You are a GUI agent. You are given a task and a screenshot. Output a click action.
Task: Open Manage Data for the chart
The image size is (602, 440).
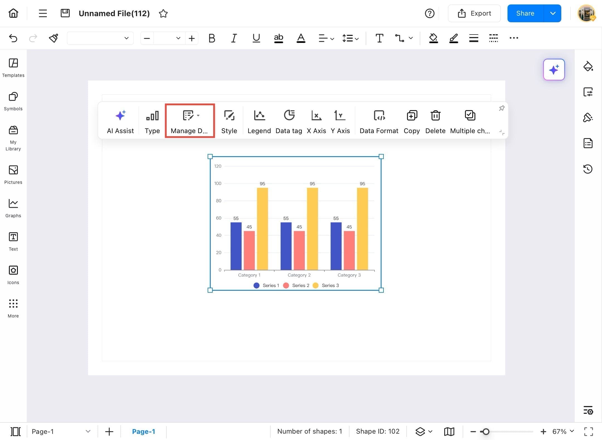pyautogui.click(x=190, y=121)
